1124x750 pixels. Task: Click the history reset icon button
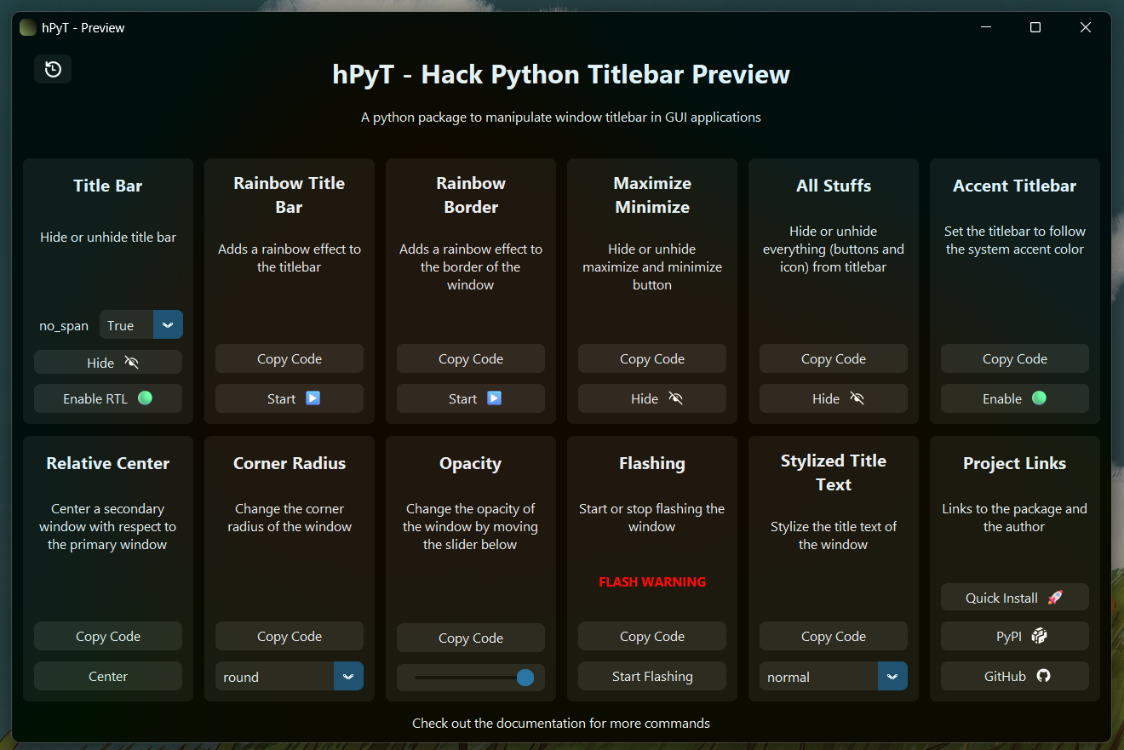(53, 69)
